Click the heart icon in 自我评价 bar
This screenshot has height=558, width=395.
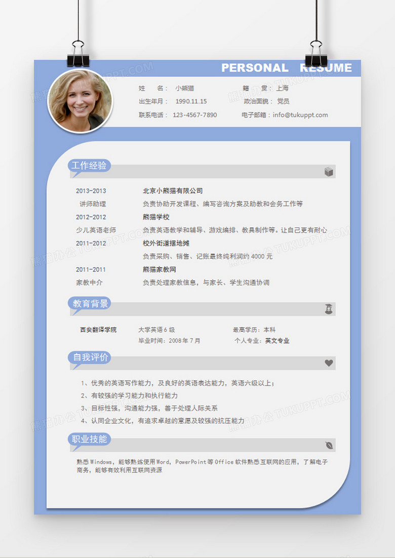coord(329,363)
